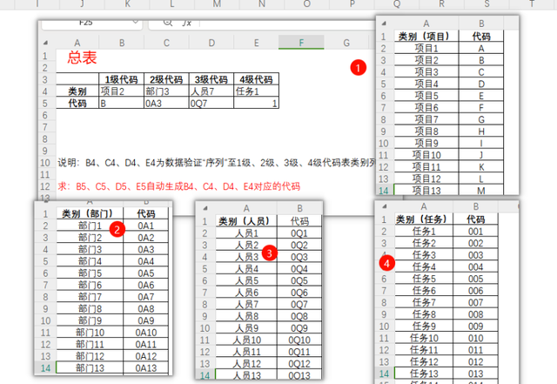The width and height of the screenshot is (557, 384).
Task: Open the name box dropdown arrow beside F25
Action: click(135, 23)
